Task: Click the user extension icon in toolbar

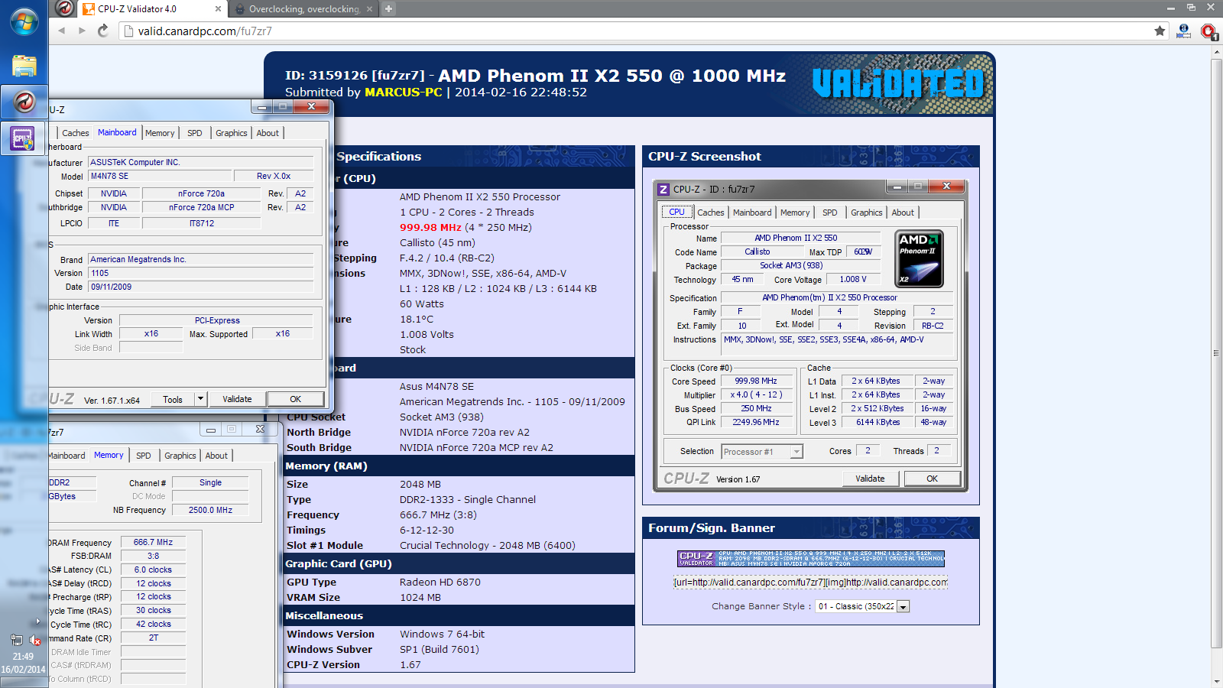Action: (1184, 31)
